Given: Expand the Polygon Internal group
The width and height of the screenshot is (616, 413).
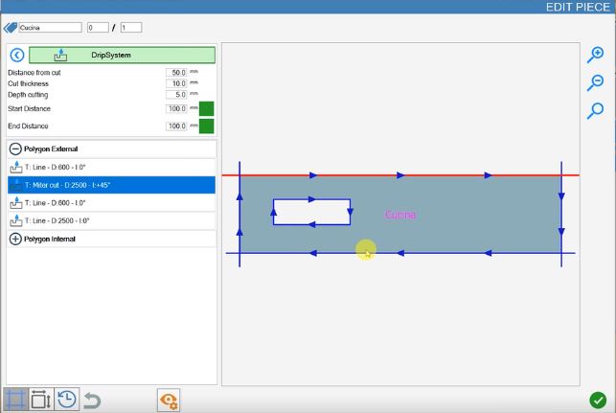Looking at the screenshot, I should click(x=15, y=239).
